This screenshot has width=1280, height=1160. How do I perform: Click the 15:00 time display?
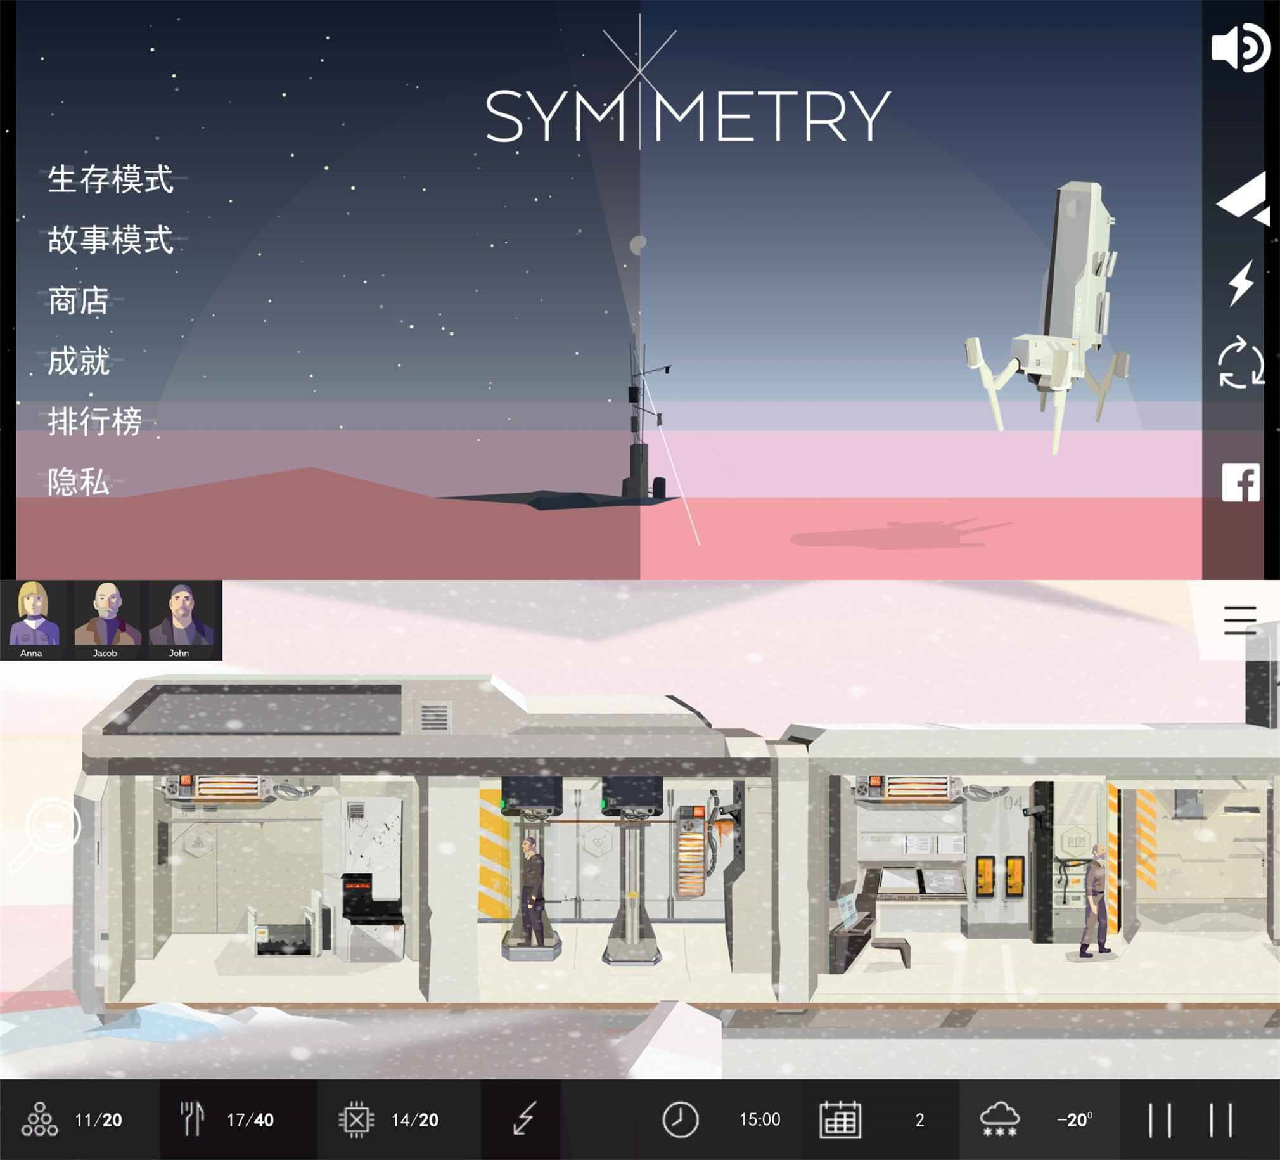tap(760, 1119)
